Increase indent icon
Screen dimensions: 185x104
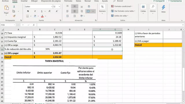click(x=75, y=16)
